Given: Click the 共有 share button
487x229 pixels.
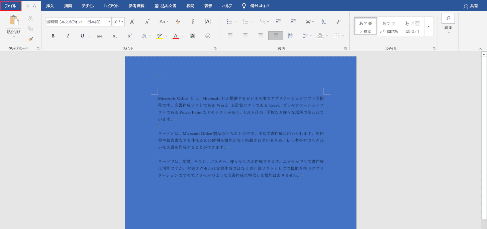Looking at the screenshot, I should tap(471, 6).
